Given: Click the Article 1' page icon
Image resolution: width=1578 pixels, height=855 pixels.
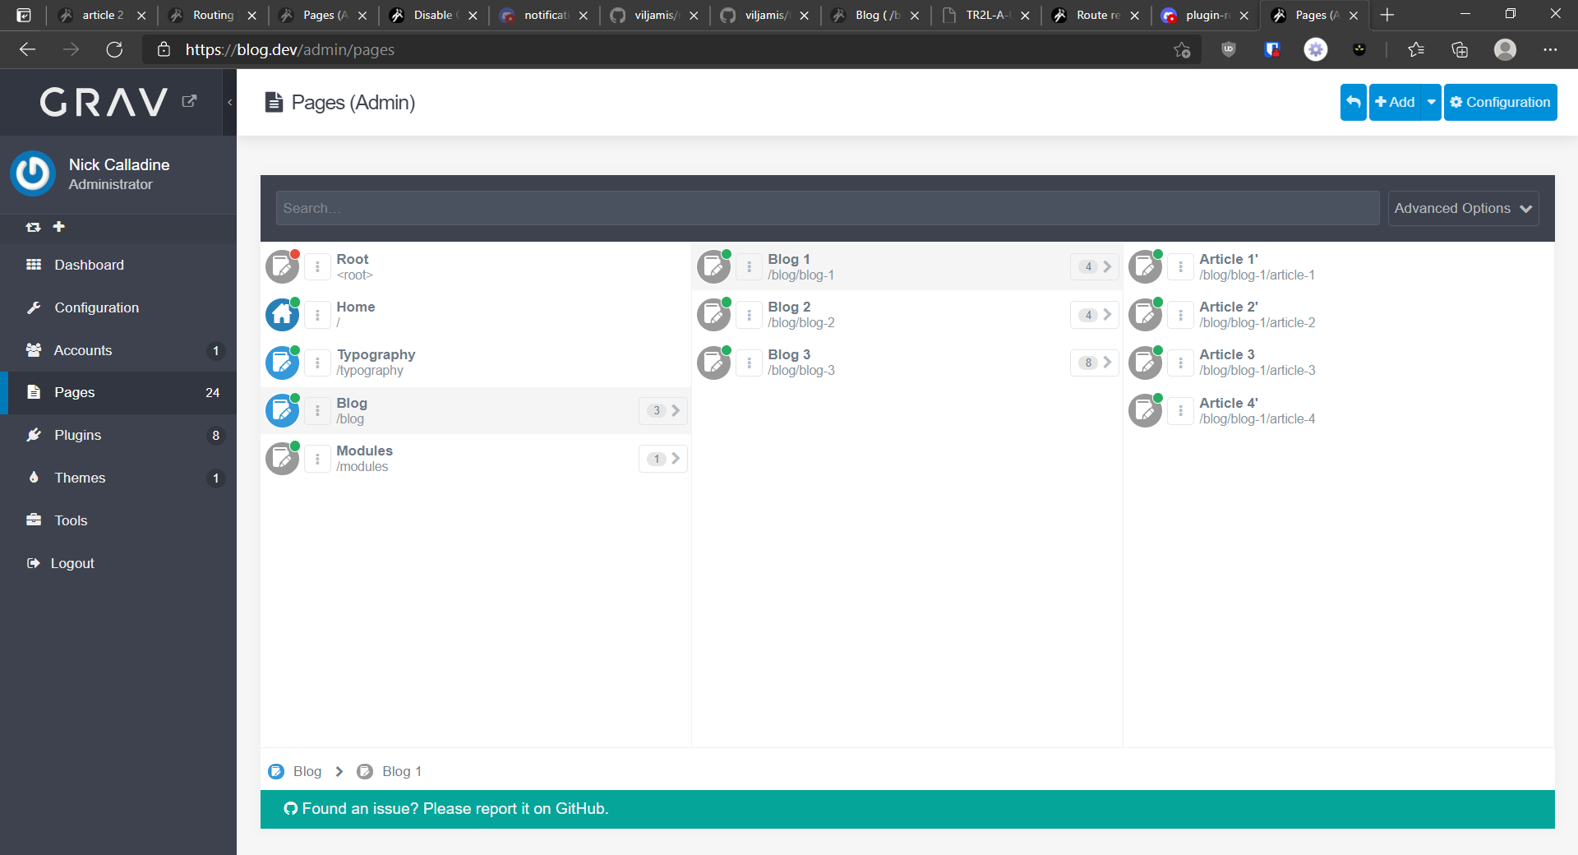Looking at the screenshot, I should [1145, 266].
